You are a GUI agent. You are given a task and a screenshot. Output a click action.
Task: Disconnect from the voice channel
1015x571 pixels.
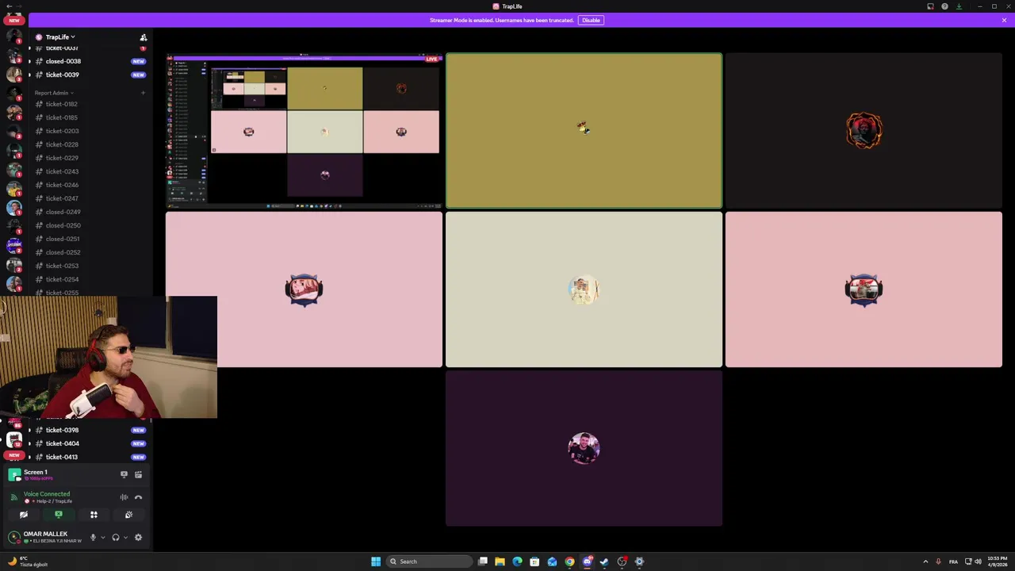(138, 497)
